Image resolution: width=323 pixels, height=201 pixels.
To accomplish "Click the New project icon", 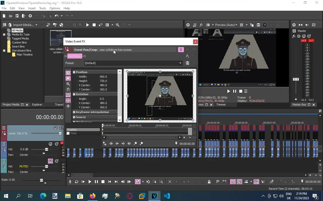I will [4, 16].
